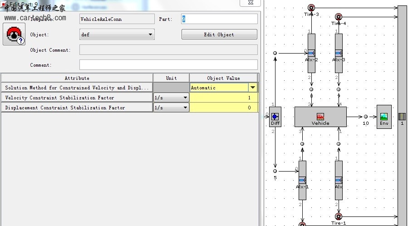
Task: Select the Tire-4 part icon
Action: (x=339, y=17)
